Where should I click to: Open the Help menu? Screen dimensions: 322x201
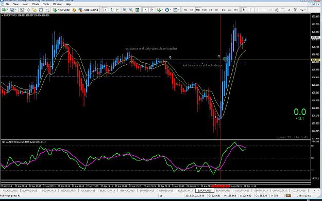[x=68, y=4]
